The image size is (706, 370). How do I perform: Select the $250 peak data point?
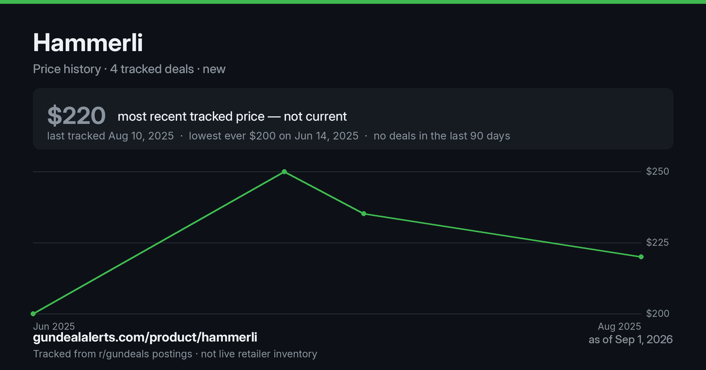coord(284,171)
